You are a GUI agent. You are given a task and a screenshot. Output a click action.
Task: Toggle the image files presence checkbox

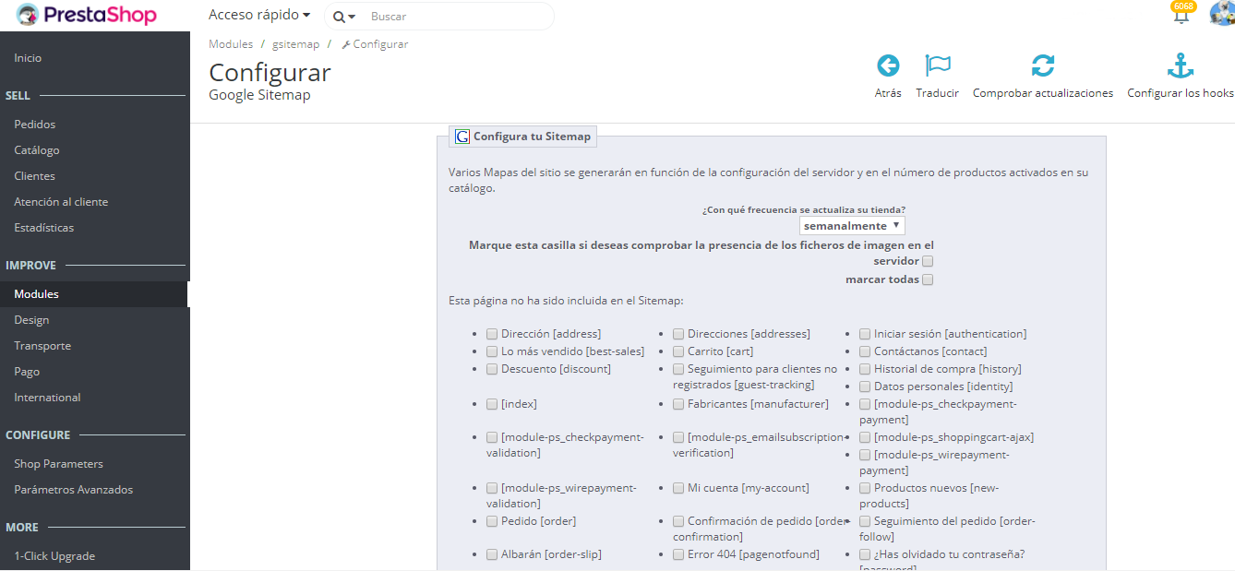pyautogui.click(x=928, y=261)
